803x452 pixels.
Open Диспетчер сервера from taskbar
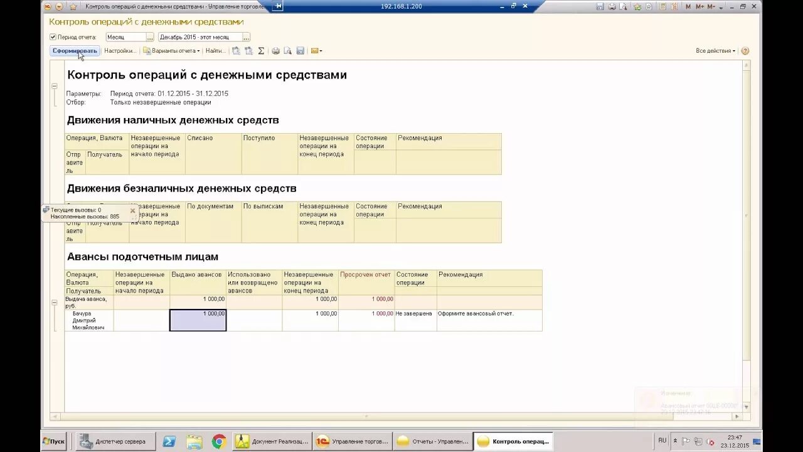115,441
